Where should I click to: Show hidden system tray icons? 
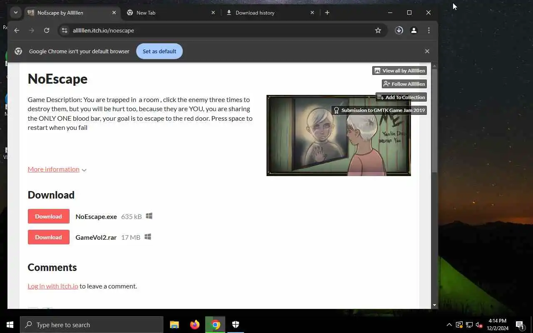(449, 325)
